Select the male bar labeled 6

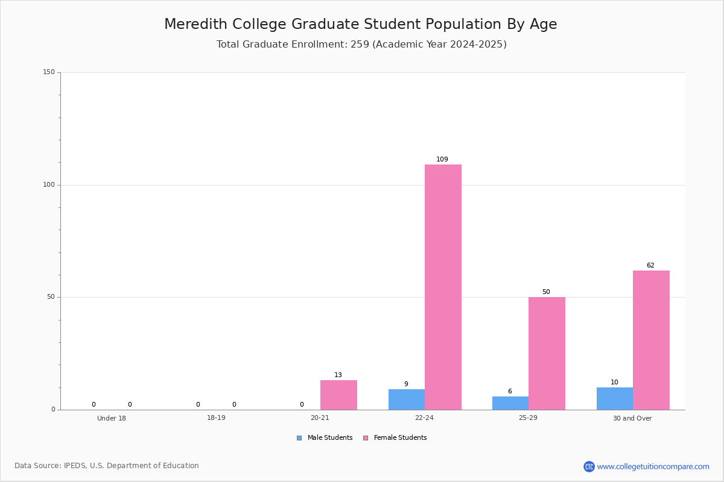point(510,403)
